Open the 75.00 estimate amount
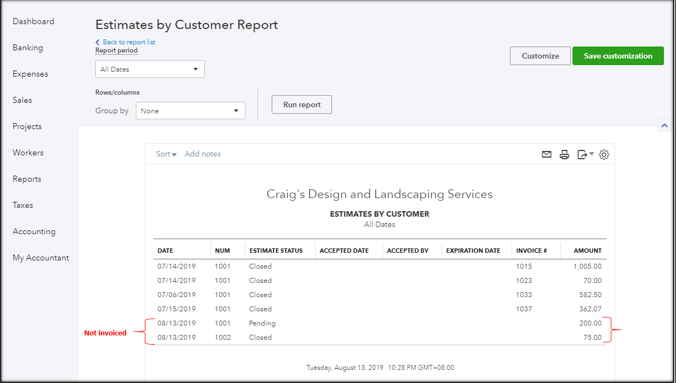Image resolution: width=676 pixels, height=383 pixels. [x=593, y=338]
